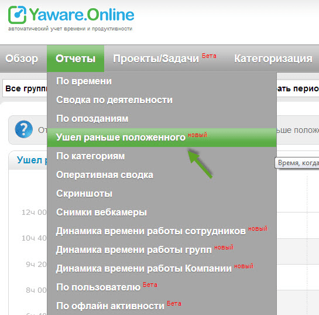The width and height of the screenshot is (319, 315).
Task: Switch to the Категоризация tab
Action: point(273,59)
